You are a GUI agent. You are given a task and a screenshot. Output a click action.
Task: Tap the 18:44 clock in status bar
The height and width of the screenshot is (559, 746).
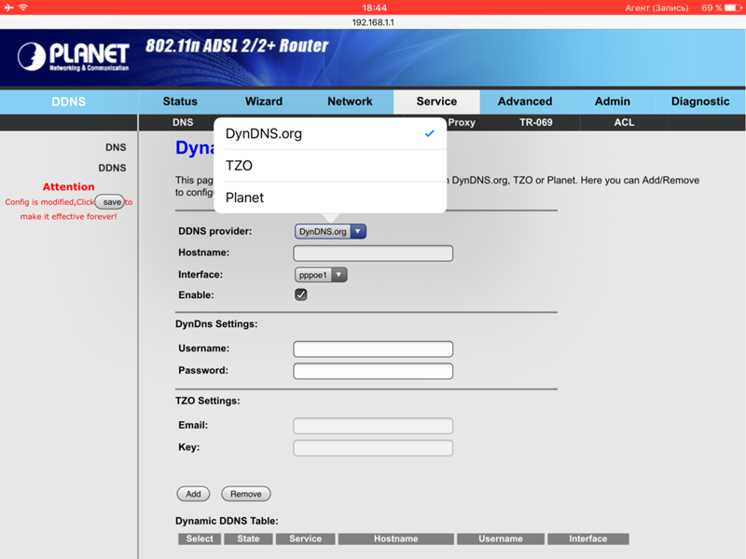(x=375, y=7)
